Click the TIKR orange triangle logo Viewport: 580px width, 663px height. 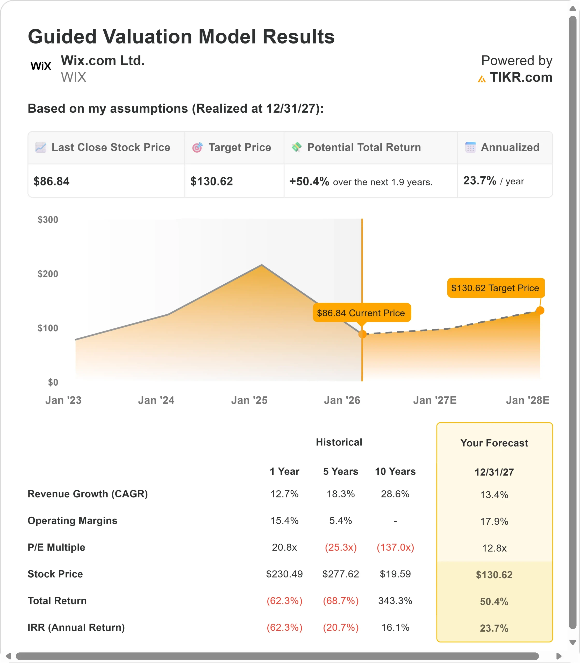tap(482, 79)
